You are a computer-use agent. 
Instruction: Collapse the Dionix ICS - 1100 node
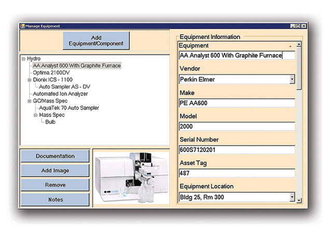point(30,80)
